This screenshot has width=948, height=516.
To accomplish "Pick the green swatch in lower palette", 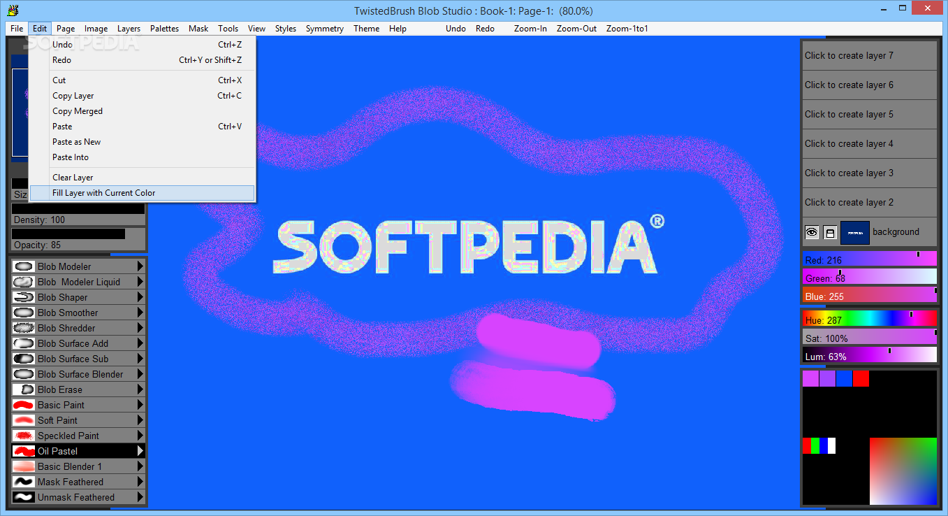I will [815, 445].
